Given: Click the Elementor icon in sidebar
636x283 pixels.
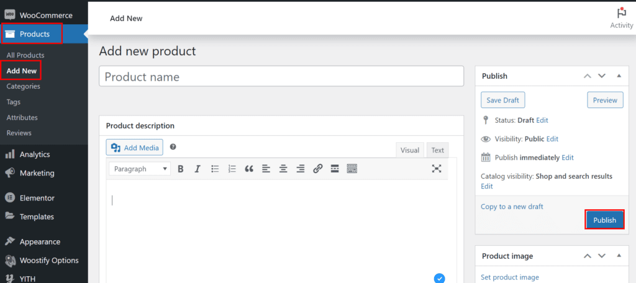Looking at the screenshot, I should pos(10,198).
